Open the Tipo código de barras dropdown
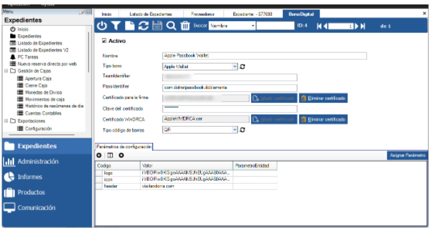The height and width of the screenshot is (231, 431). (x=235, y=129)
